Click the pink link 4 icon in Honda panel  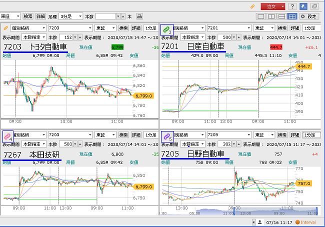[x=8, y=136]
